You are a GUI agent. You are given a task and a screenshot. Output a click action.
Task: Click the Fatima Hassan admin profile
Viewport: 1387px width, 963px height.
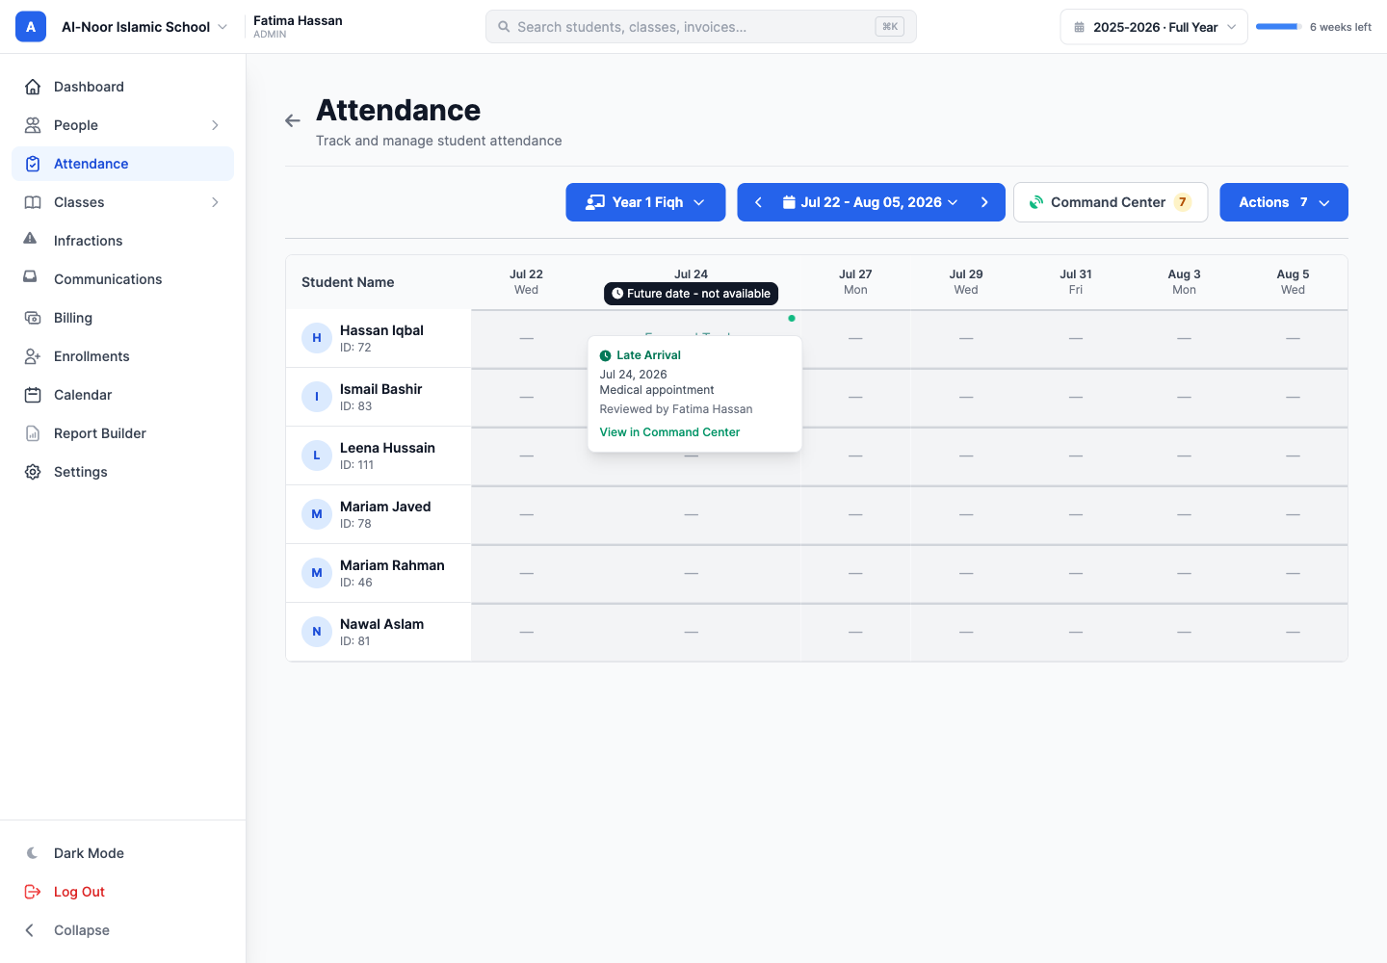298,26
